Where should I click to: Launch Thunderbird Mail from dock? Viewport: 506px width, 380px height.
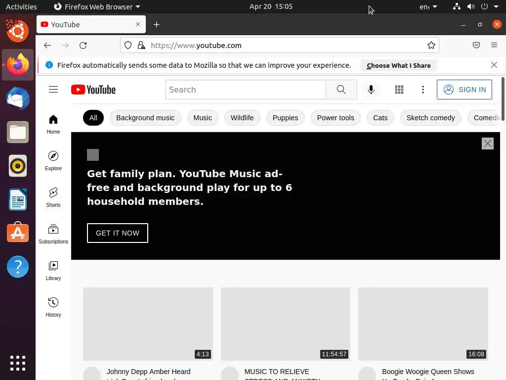pyautogui.click(x=18, y=98)
